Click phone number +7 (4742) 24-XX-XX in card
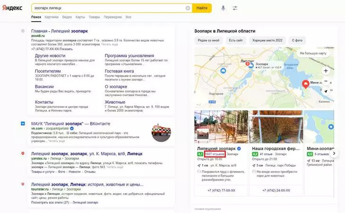345x213 pixels. 276,190
